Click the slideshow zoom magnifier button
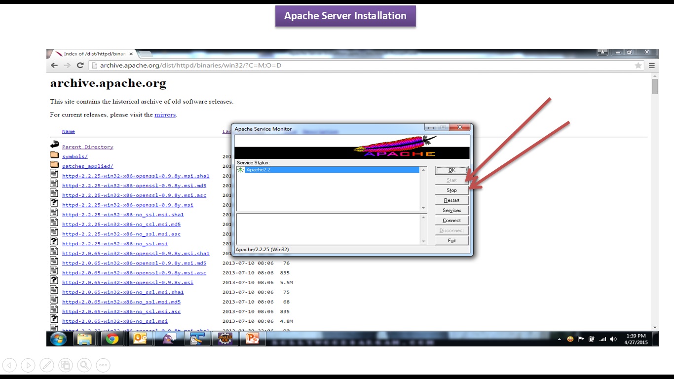Viewport: 674px width, 379px height. (x=84, y=365)
